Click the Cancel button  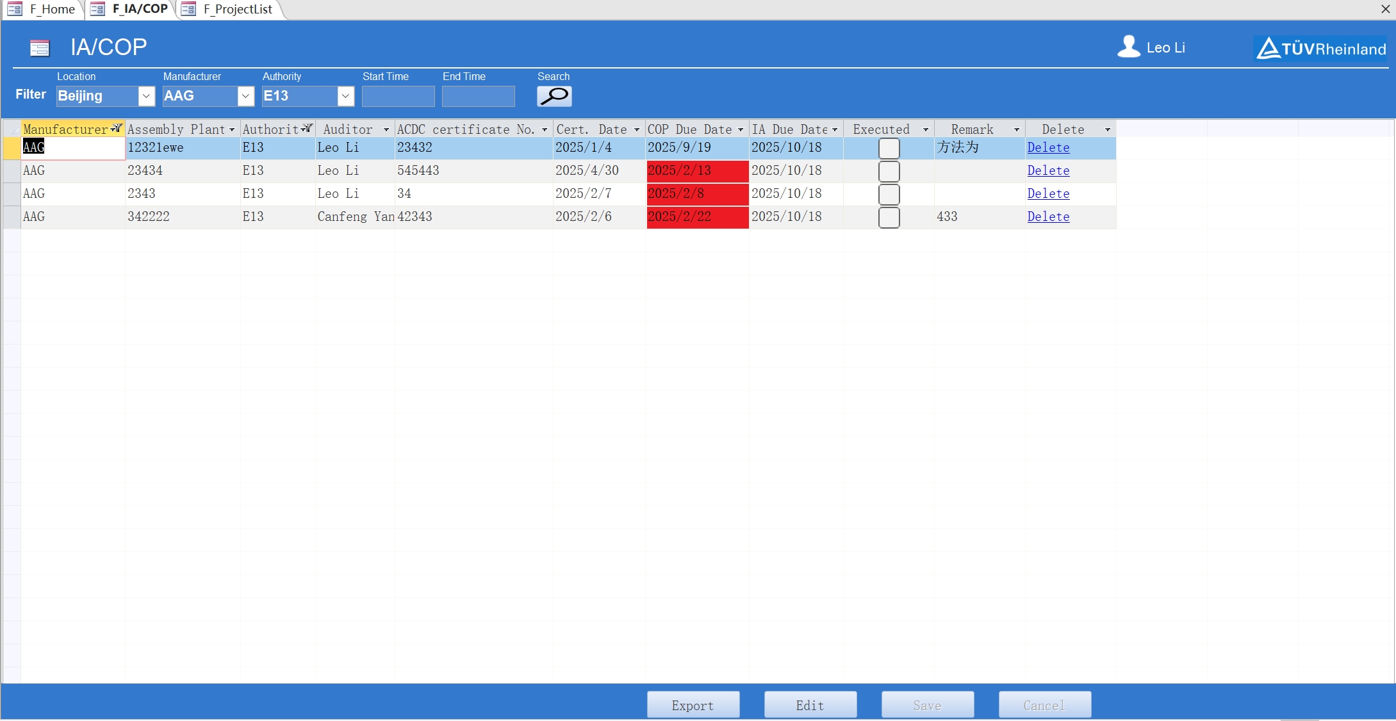tap(1045, 705)
